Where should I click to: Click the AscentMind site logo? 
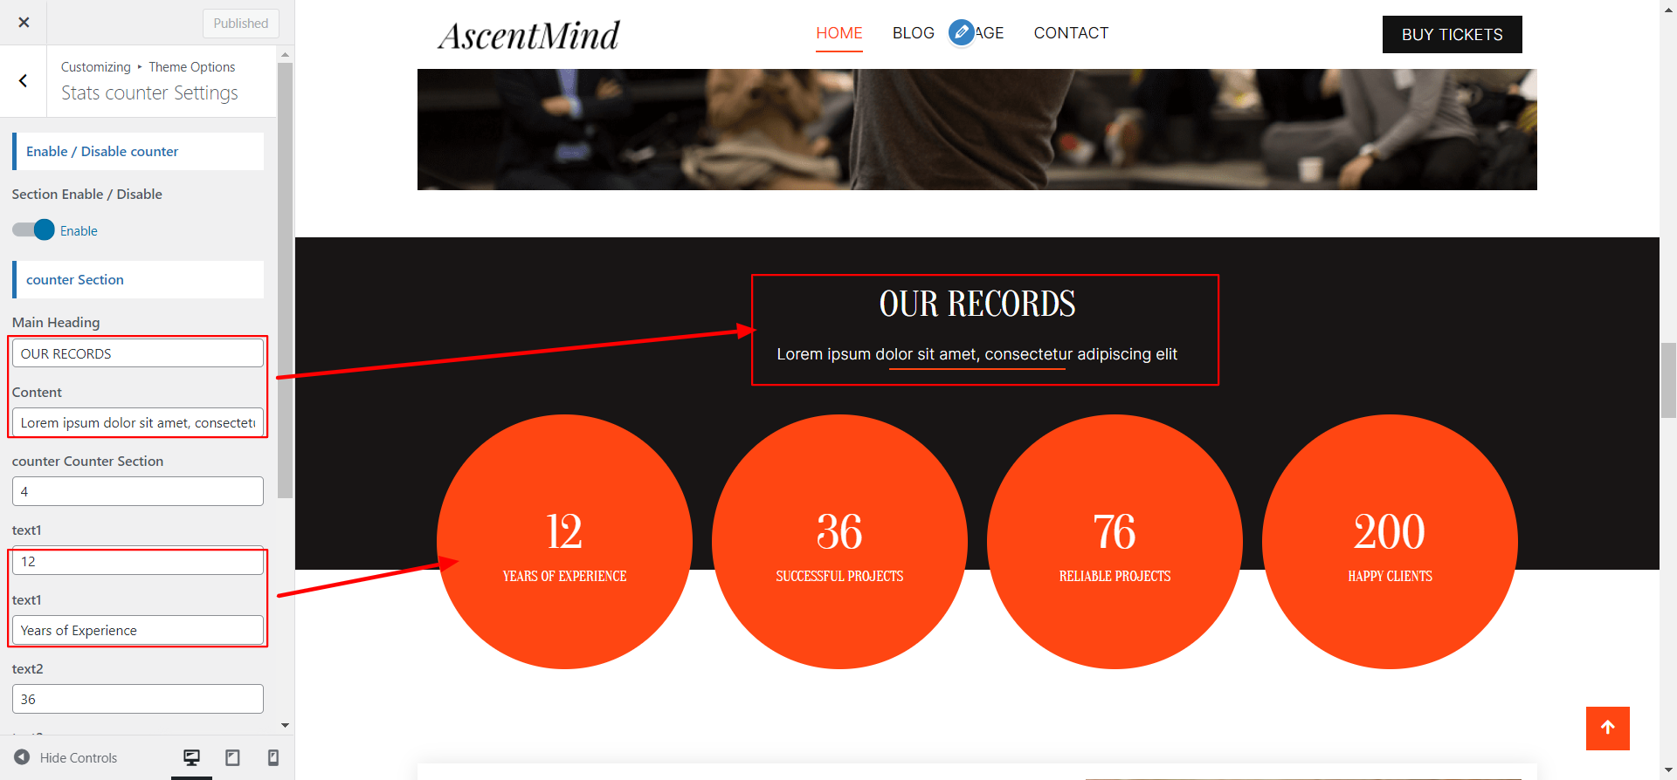click(528, 36)
